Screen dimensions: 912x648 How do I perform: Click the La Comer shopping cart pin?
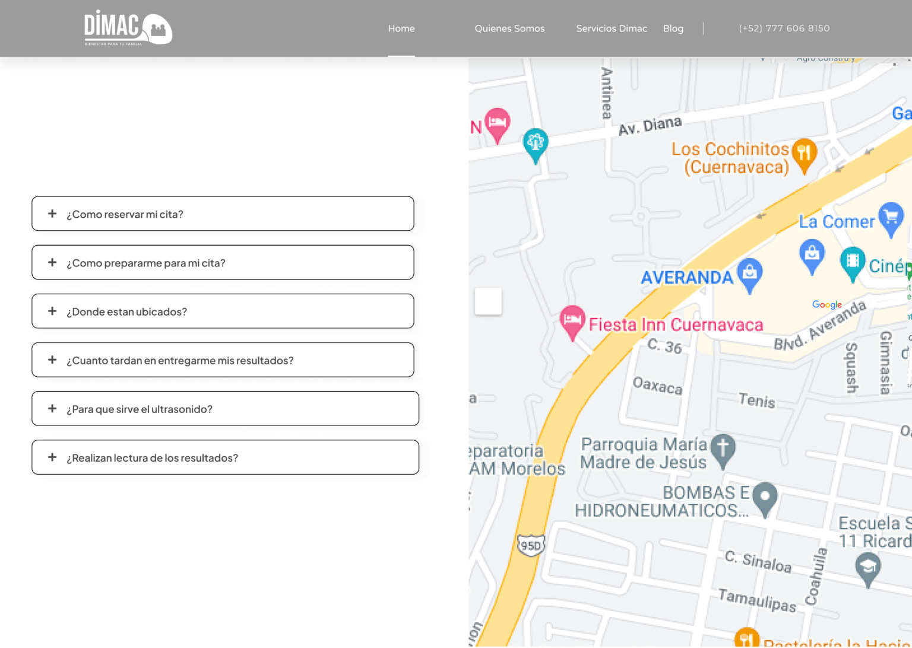pyautogui.click(x=891, y=218)
